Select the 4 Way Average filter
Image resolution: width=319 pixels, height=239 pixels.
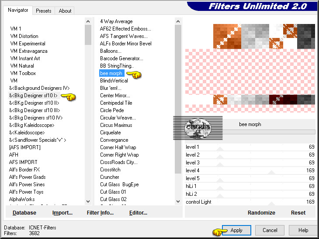tap(116, 21)
